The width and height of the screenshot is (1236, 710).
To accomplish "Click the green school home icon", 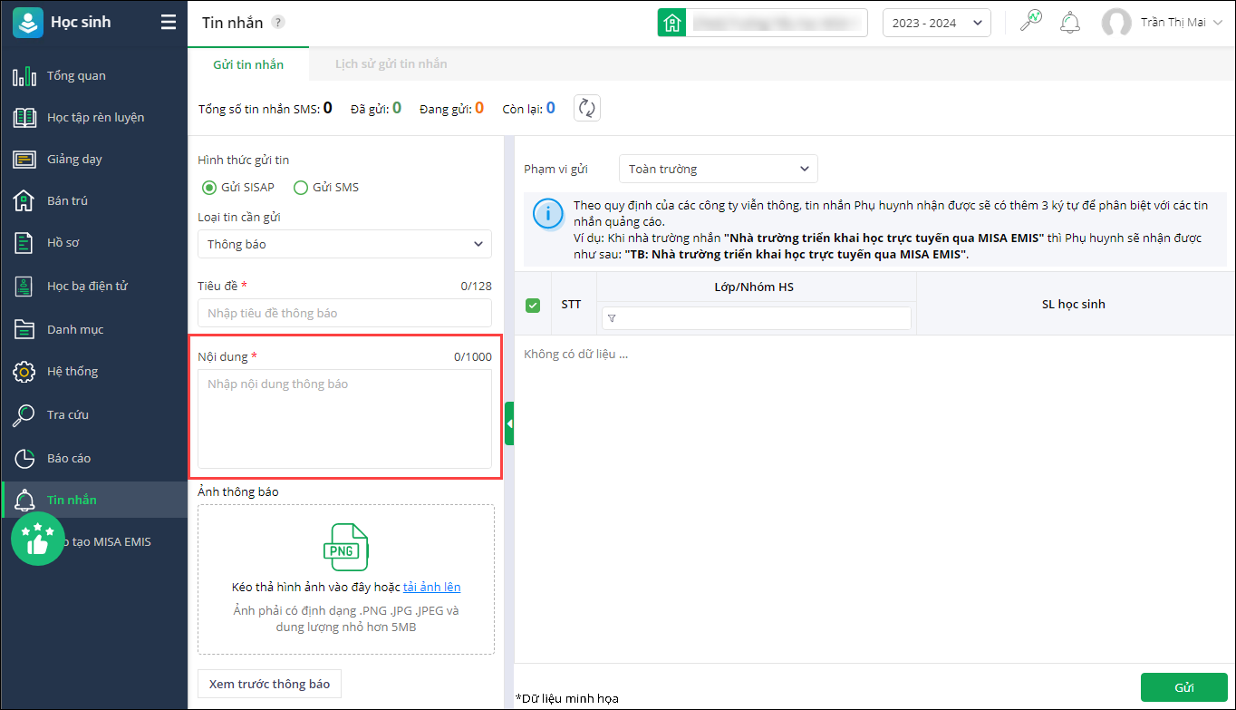I will [x=671, y=23].
